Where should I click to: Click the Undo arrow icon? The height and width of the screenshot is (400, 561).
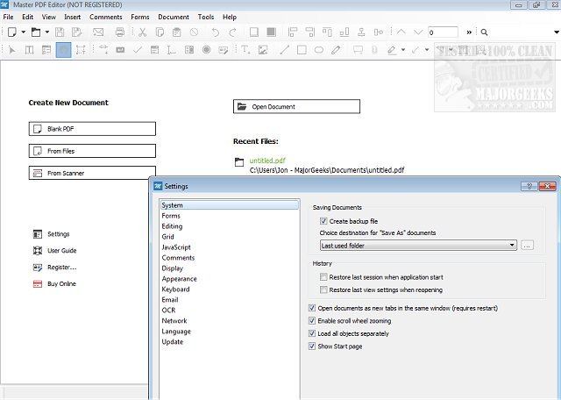215,32
